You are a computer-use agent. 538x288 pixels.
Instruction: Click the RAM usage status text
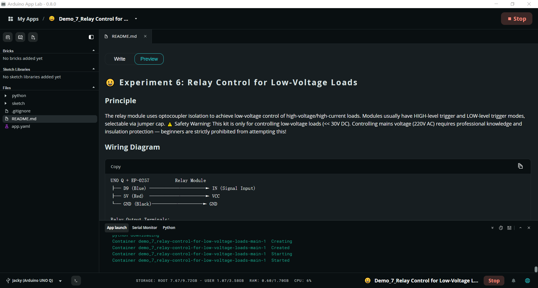(269, 281)
